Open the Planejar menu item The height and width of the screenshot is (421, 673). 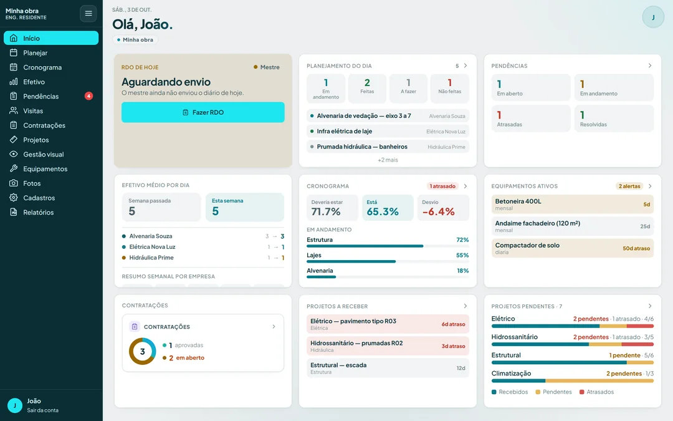pos(51,53)
